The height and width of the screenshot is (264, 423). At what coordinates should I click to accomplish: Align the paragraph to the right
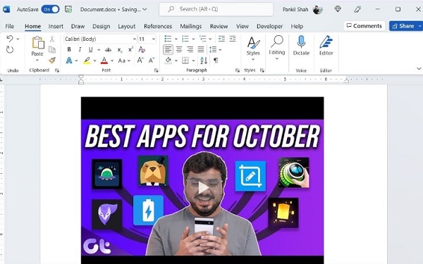190,49
